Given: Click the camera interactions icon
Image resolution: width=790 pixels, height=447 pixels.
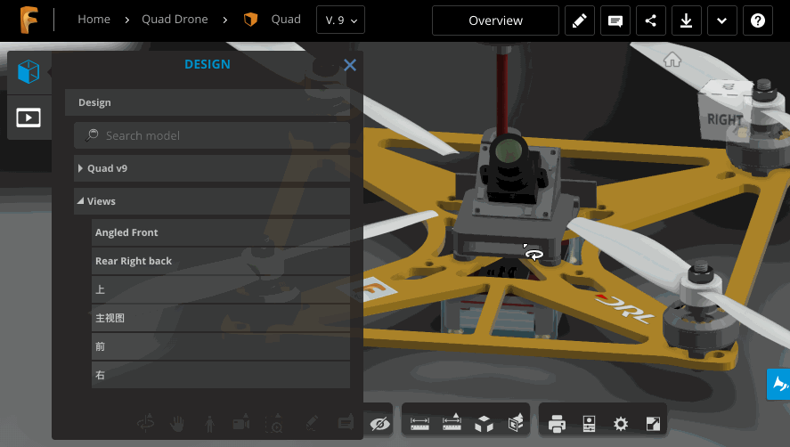Looking at the screenshot, I should [241, 423].
